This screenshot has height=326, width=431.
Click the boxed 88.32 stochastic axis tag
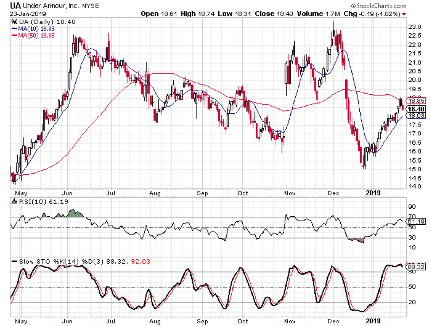coord(416,267)
